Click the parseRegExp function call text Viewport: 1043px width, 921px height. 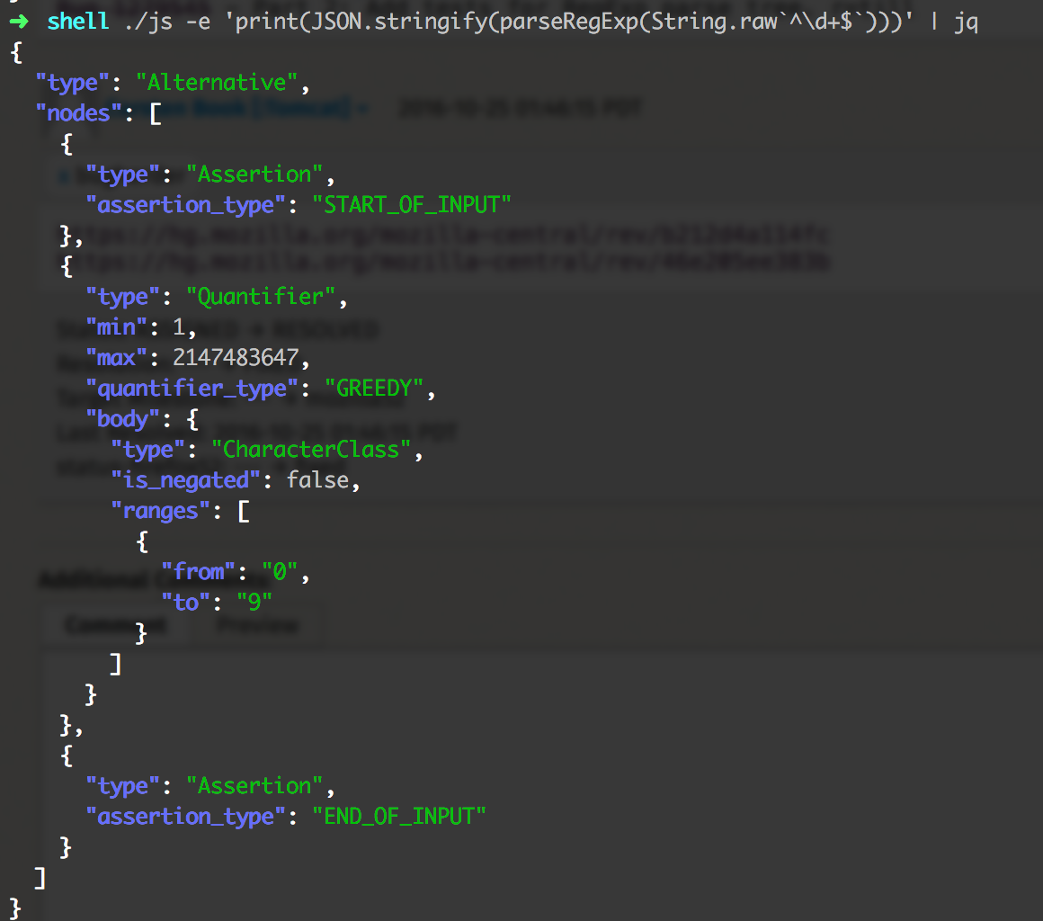click(568, 23)
